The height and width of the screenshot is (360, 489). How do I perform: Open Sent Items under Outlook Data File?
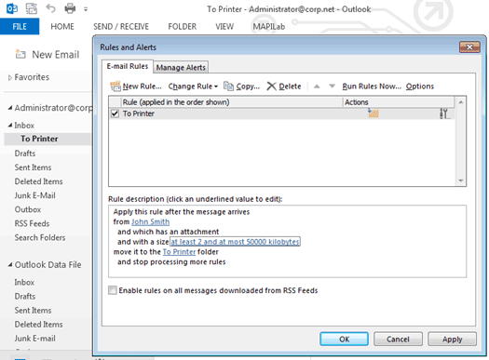(x=33, y=310)
